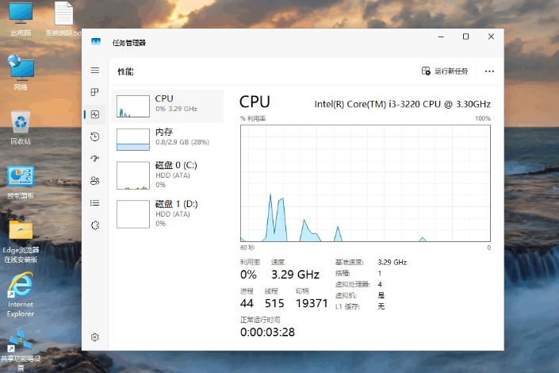Click the 回收站 desktop icon
The width and height of the screenshot is (559, 373).
[21, 128]
